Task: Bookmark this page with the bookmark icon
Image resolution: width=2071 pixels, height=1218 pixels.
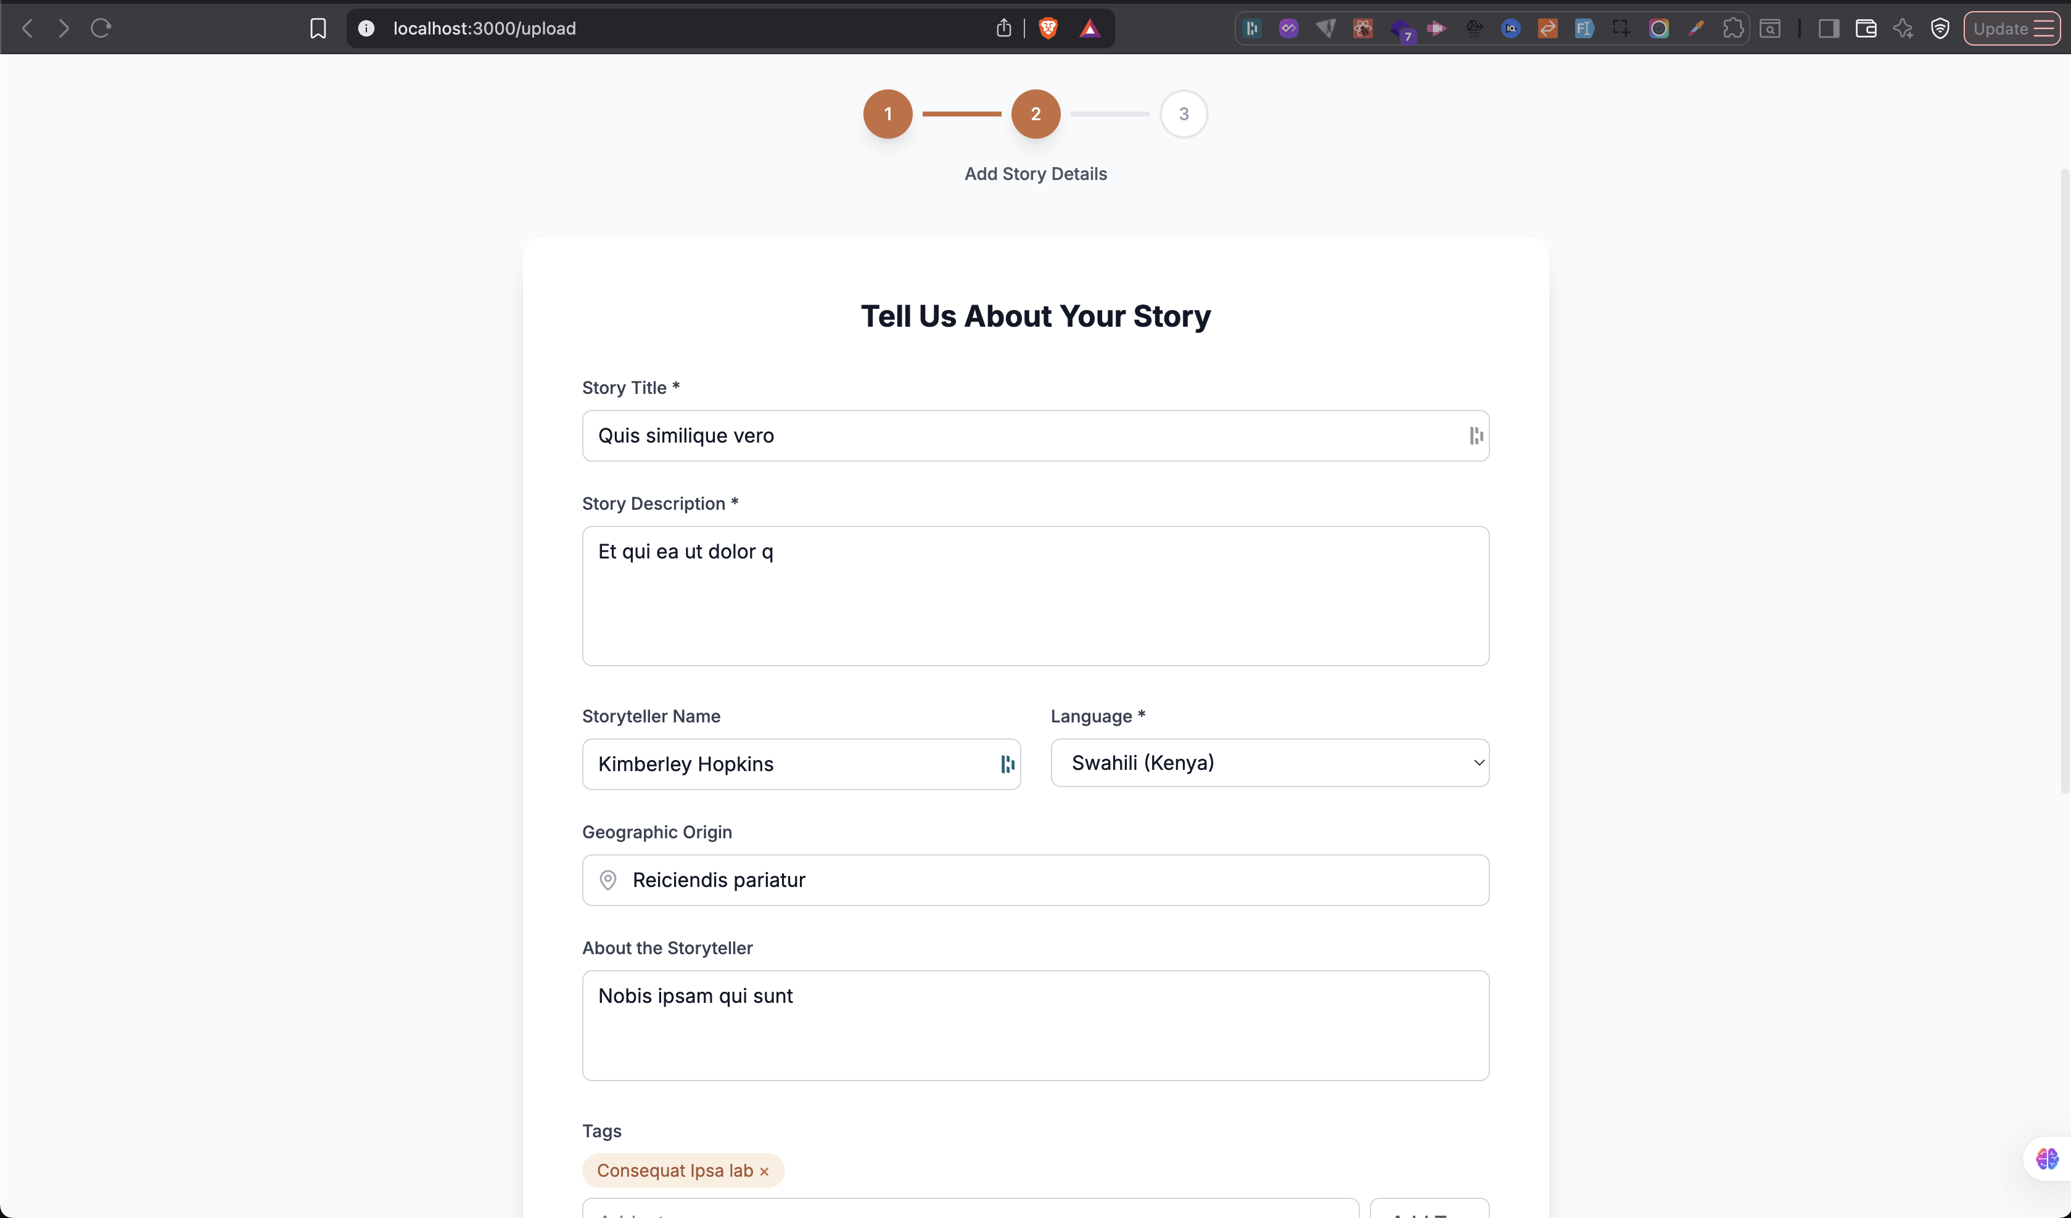Action: tap(317, 29)
